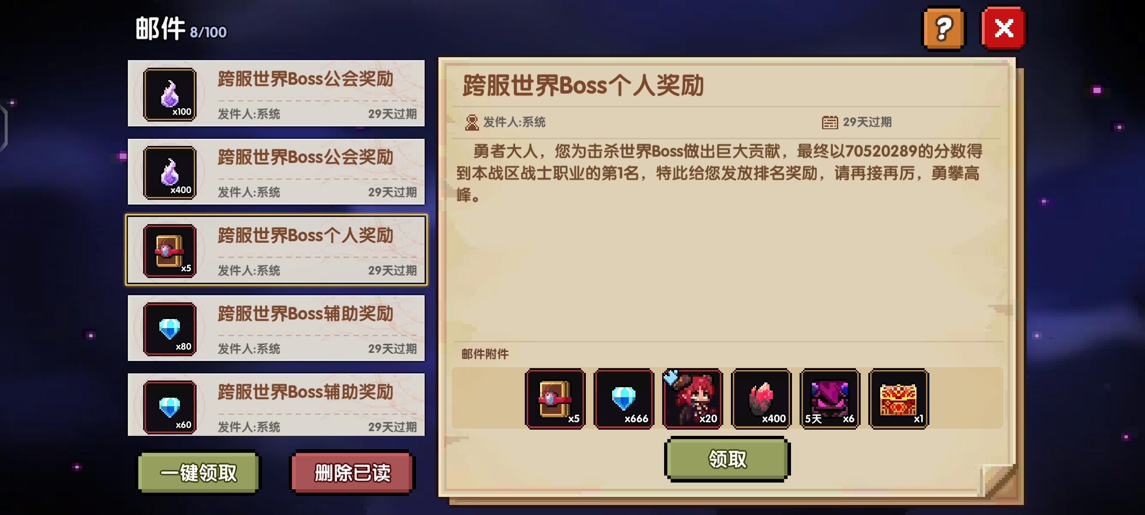Tap the purple flame x400 mail icon
This screenshot has width=1145, height=515.
tap(170, 173)
